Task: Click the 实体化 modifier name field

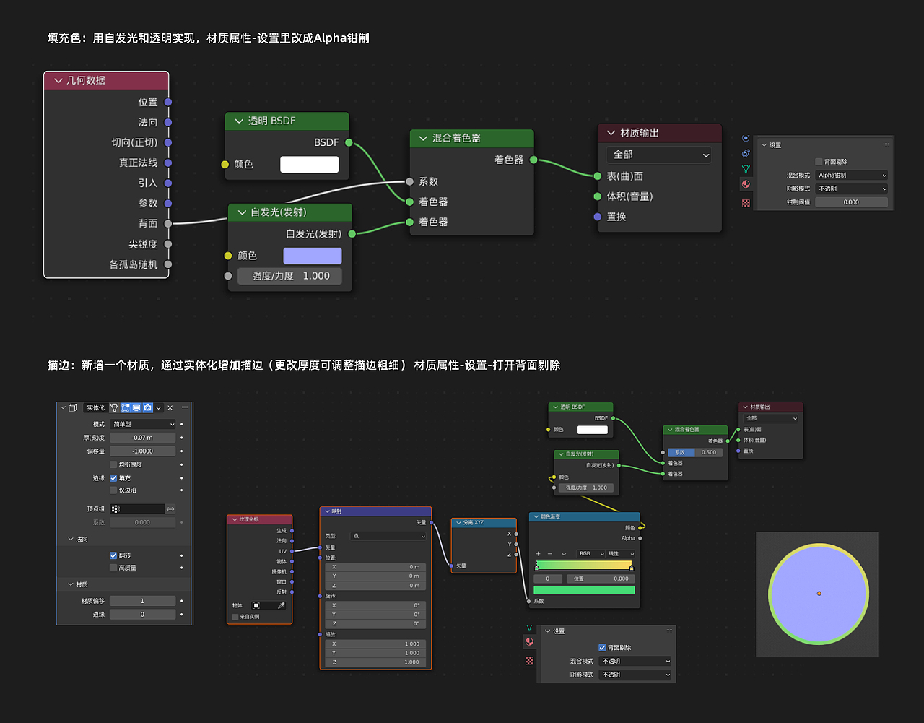Action: [x=96, y=408]
